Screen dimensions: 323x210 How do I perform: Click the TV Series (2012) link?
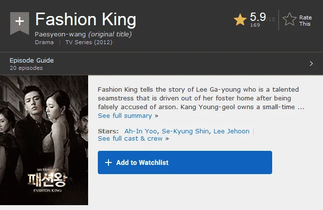[89, 42]
